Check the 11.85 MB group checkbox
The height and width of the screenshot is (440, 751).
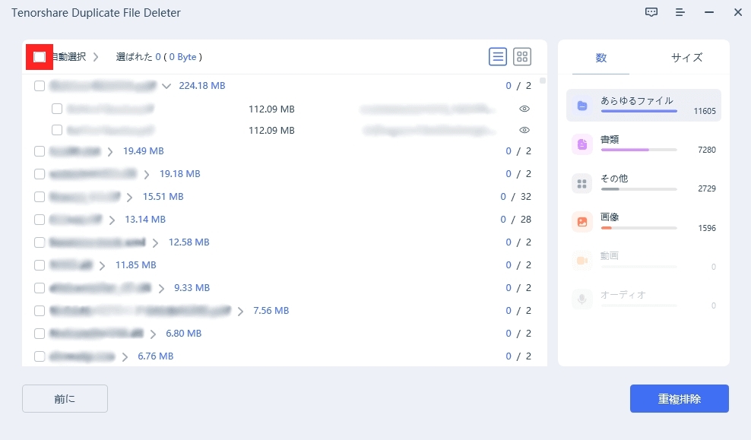point(40,264)
